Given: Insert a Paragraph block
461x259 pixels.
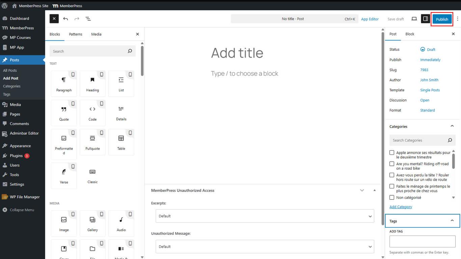Looking at the screenshot, I should click(64, 83).
